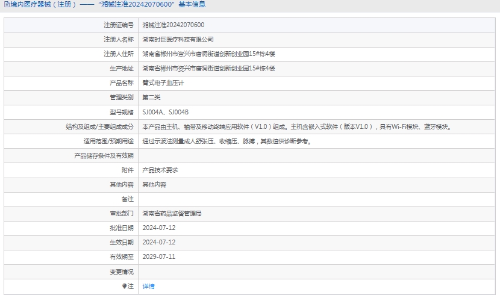Click the 注册人住所 address value
500x298 pixels.
pos(208,54)
